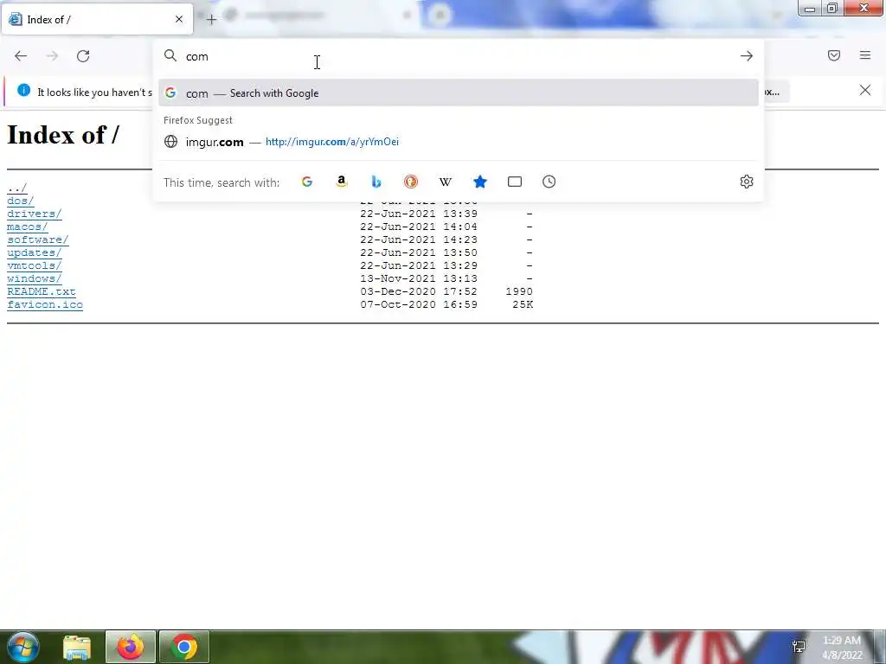Screen dimensions: 886x664
Task: Search history using the clock icon
Action: click(549, 182)
